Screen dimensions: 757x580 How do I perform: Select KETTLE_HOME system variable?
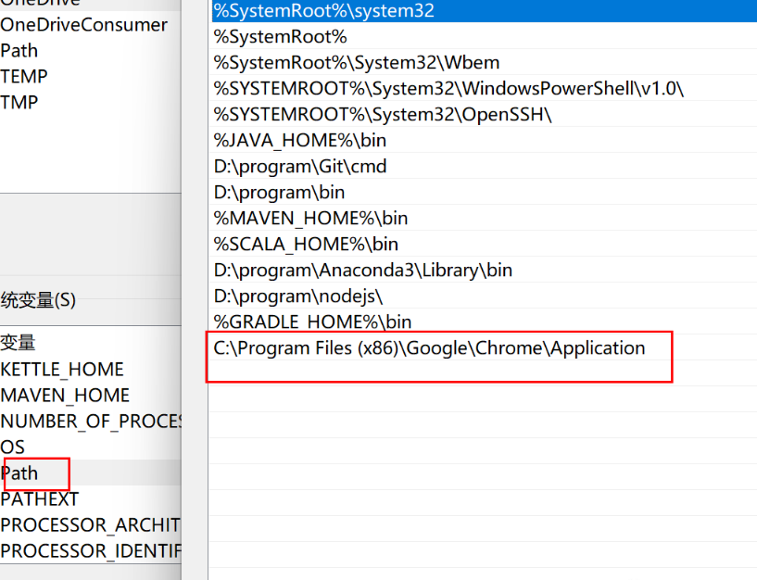click(x=90, y=370)
